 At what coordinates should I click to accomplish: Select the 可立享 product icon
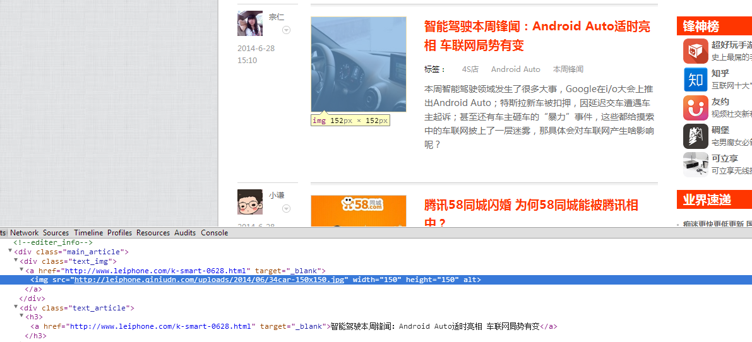[x=695, y=165]
